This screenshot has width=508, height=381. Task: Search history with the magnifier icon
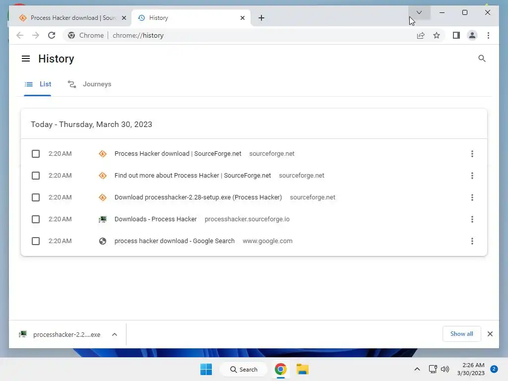pyautogui.click(x=482, y=59)
